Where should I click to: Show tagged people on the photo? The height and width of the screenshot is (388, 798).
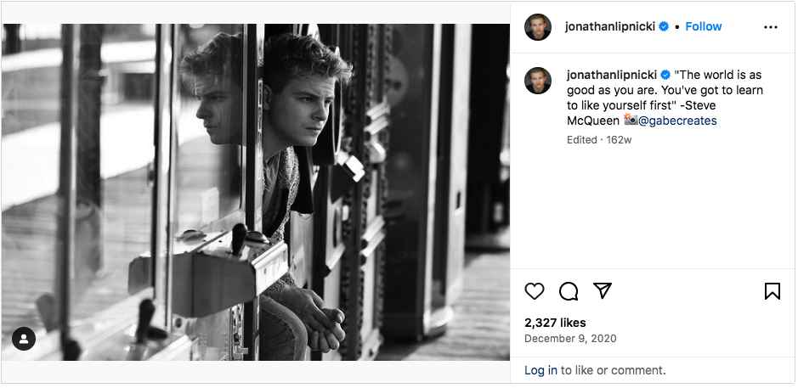24,339
